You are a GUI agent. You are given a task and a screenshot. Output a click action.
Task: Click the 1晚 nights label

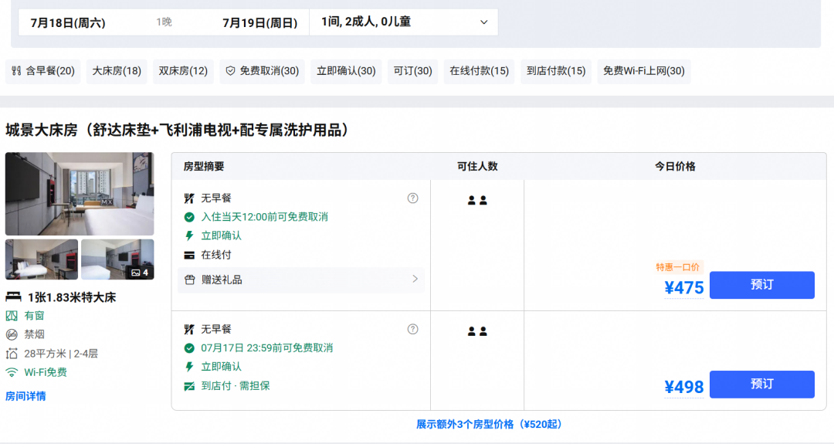pos(164,22)
